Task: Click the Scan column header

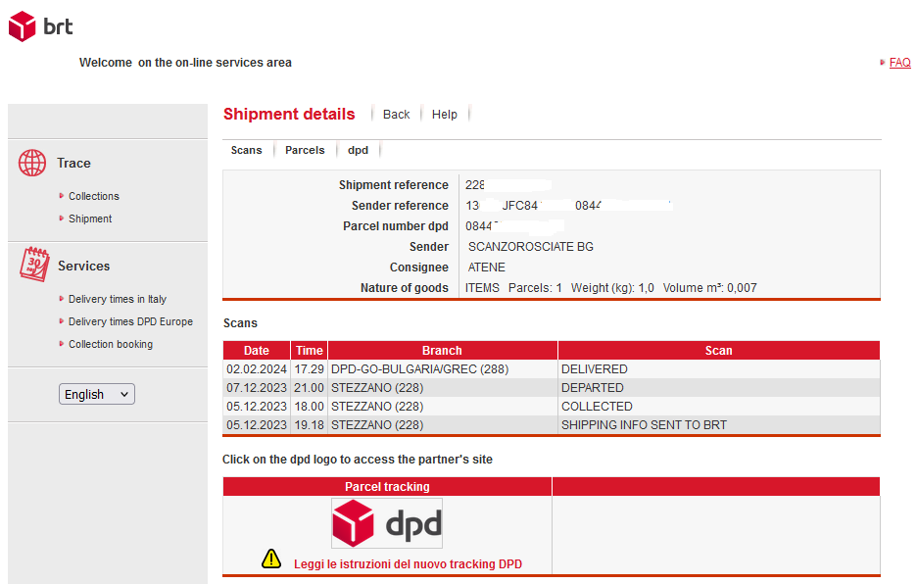Action: [719, 351]
